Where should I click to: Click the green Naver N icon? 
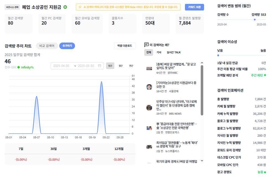tap(65, 7)
